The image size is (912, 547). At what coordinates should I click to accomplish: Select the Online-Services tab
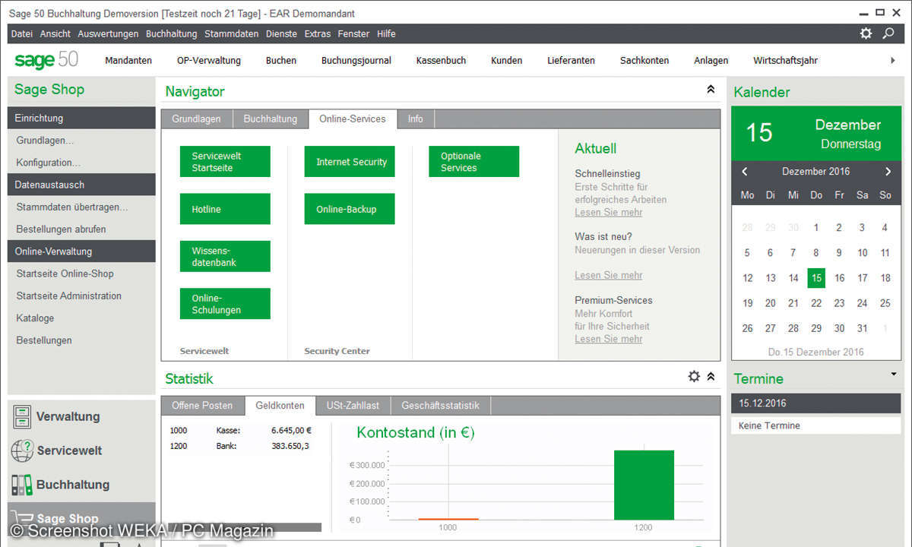pyautogui.click(x=353, y=119)
